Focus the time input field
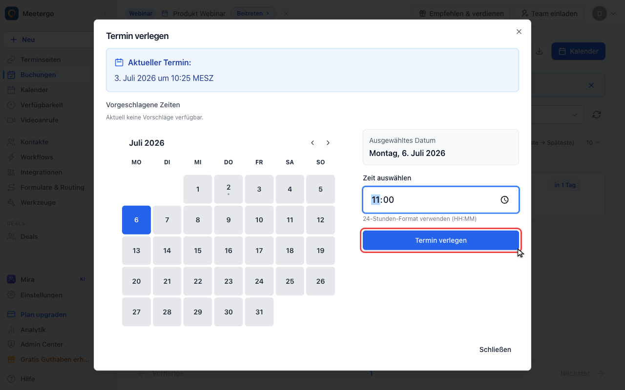Screen dimensions: 625x390 [x=441, y=200]
